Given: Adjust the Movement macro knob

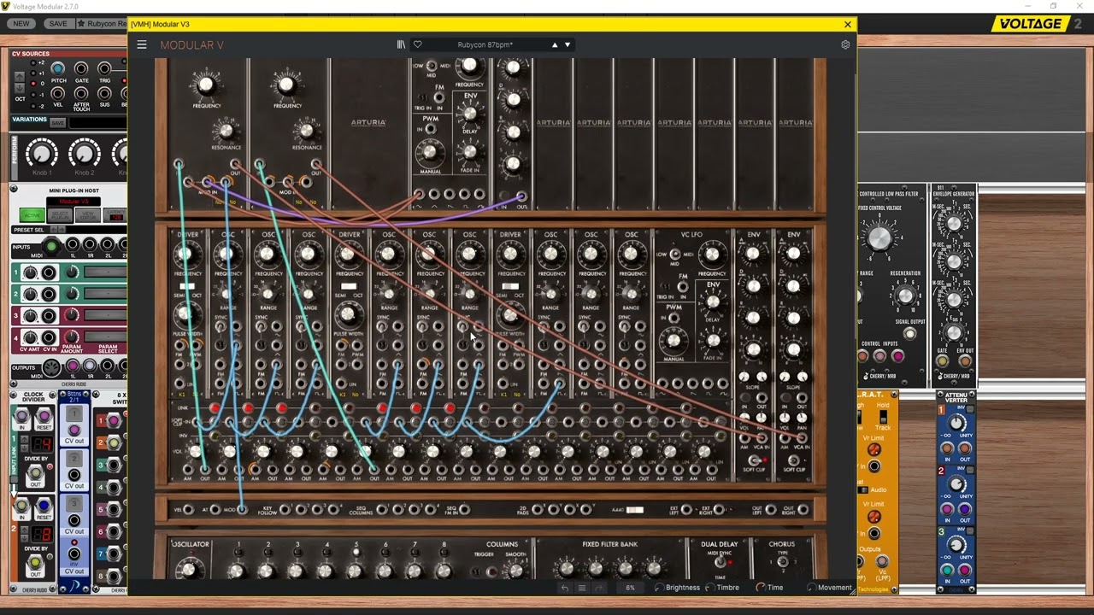Looking at the screenshot, I should [811, 588].
